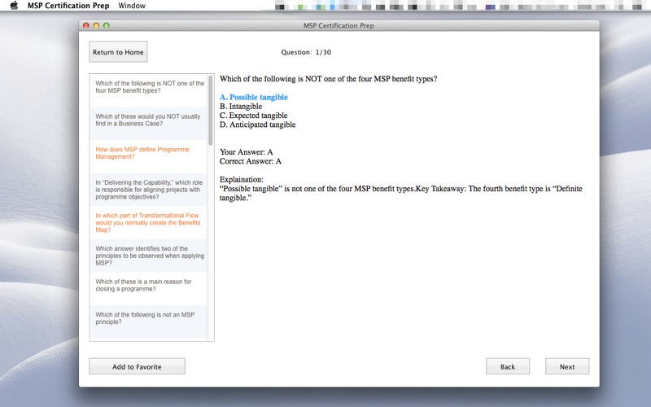The height and width of the screenshot is (407, 651).
Task: Click the Correct Answer: A line
Action: [251, 161]
